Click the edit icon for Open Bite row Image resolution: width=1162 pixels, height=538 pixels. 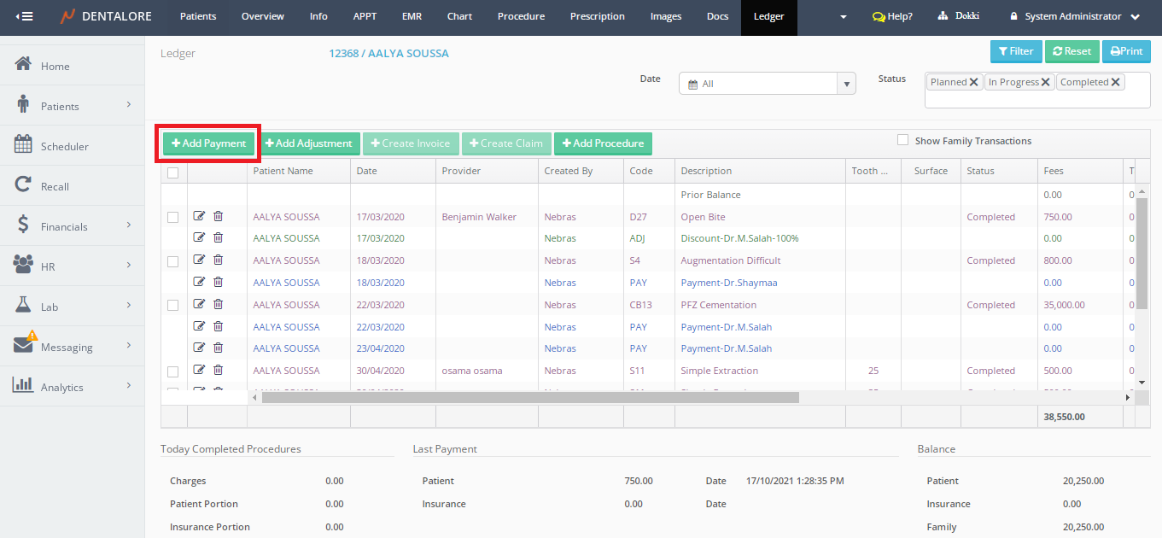[x=199, y=216]
